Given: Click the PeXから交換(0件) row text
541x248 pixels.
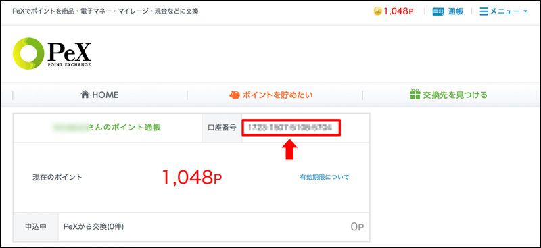Looking at the screenshot, I should 94,227.
